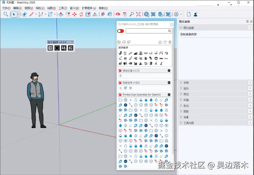Open the 3D Warehouse icon
This screenshot has width=254, height=175.
(x=147, y=14)
